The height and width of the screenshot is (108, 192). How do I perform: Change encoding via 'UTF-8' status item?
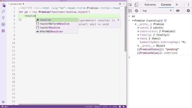[105, 106]
